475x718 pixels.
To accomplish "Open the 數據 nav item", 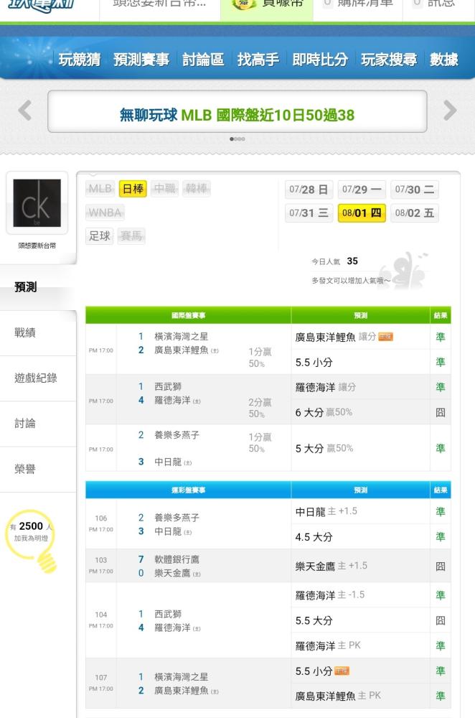I will tap(444, 60).
